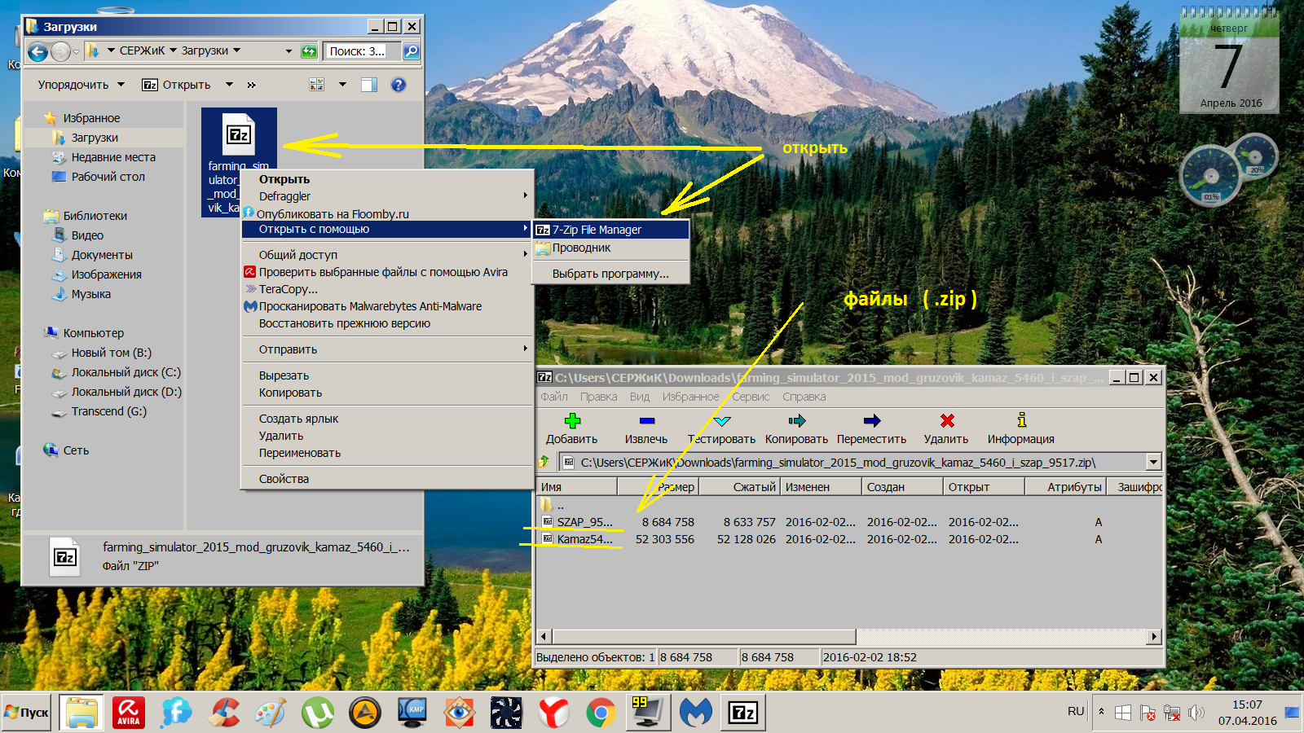Select 7-Zip File Manager in submenu
Image resolution: width=1304 pixels, height=733 pixels.
coord(597,230)
